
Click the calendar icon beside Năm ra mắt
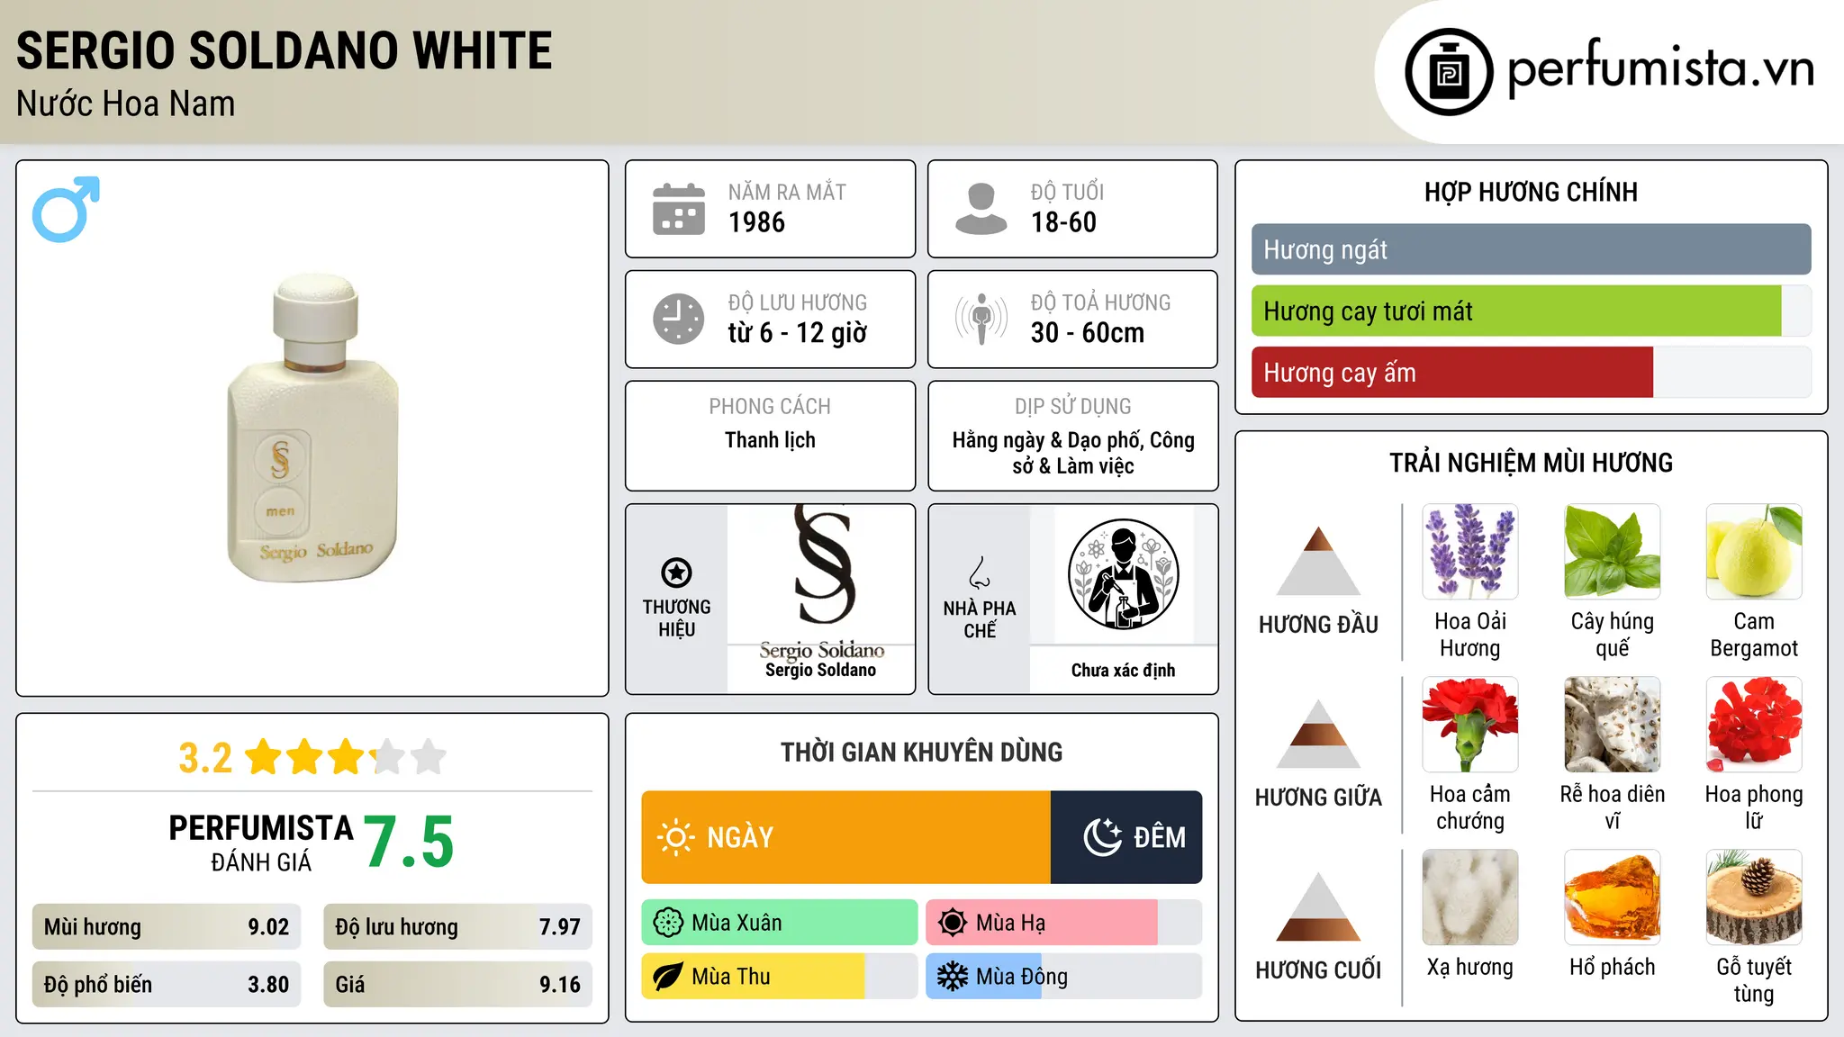(679, 209)
